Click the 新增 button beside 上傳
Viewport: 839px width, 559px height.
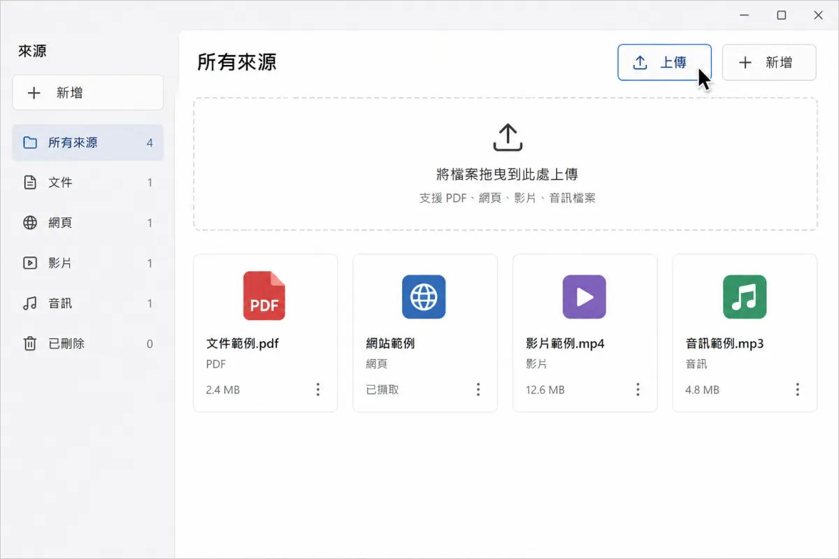coord(769,62)
